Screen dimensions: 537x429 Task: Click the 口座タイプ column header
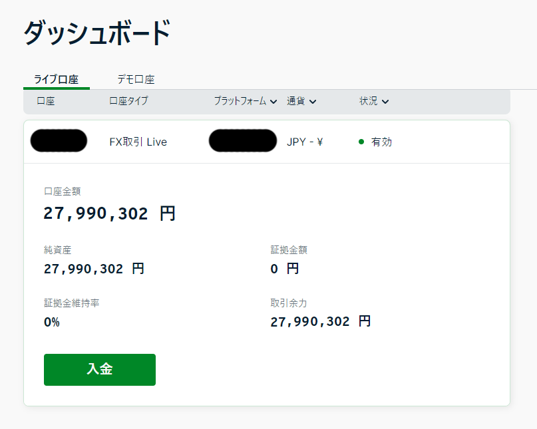pyautogui.click(x=128, y=101)
